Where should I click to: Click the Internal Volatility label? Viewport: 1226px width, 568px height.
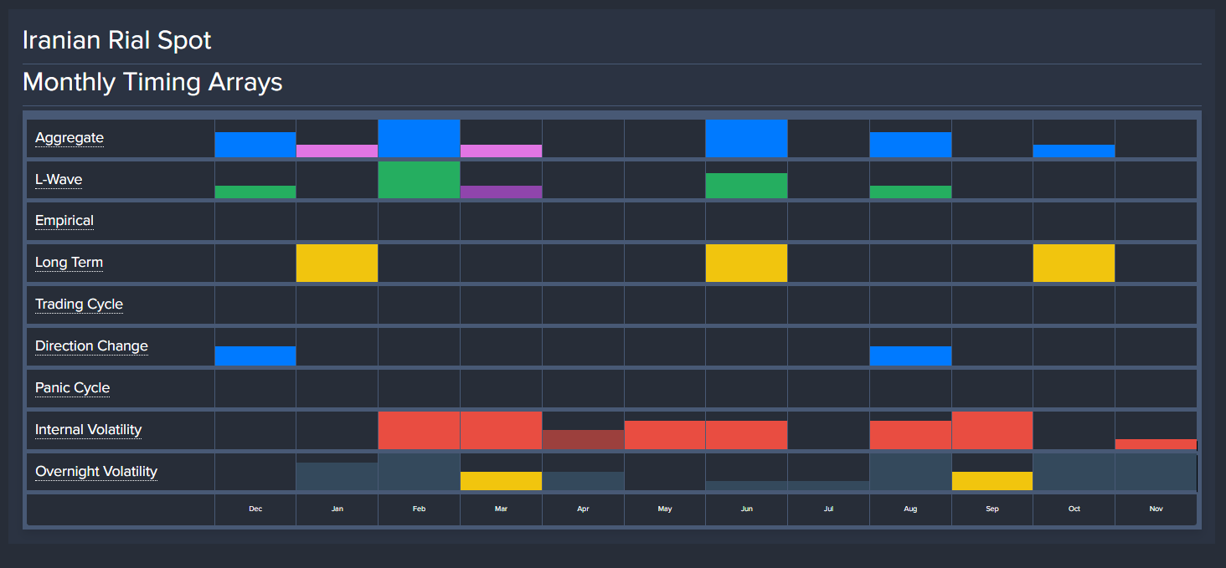coord(88,430)
